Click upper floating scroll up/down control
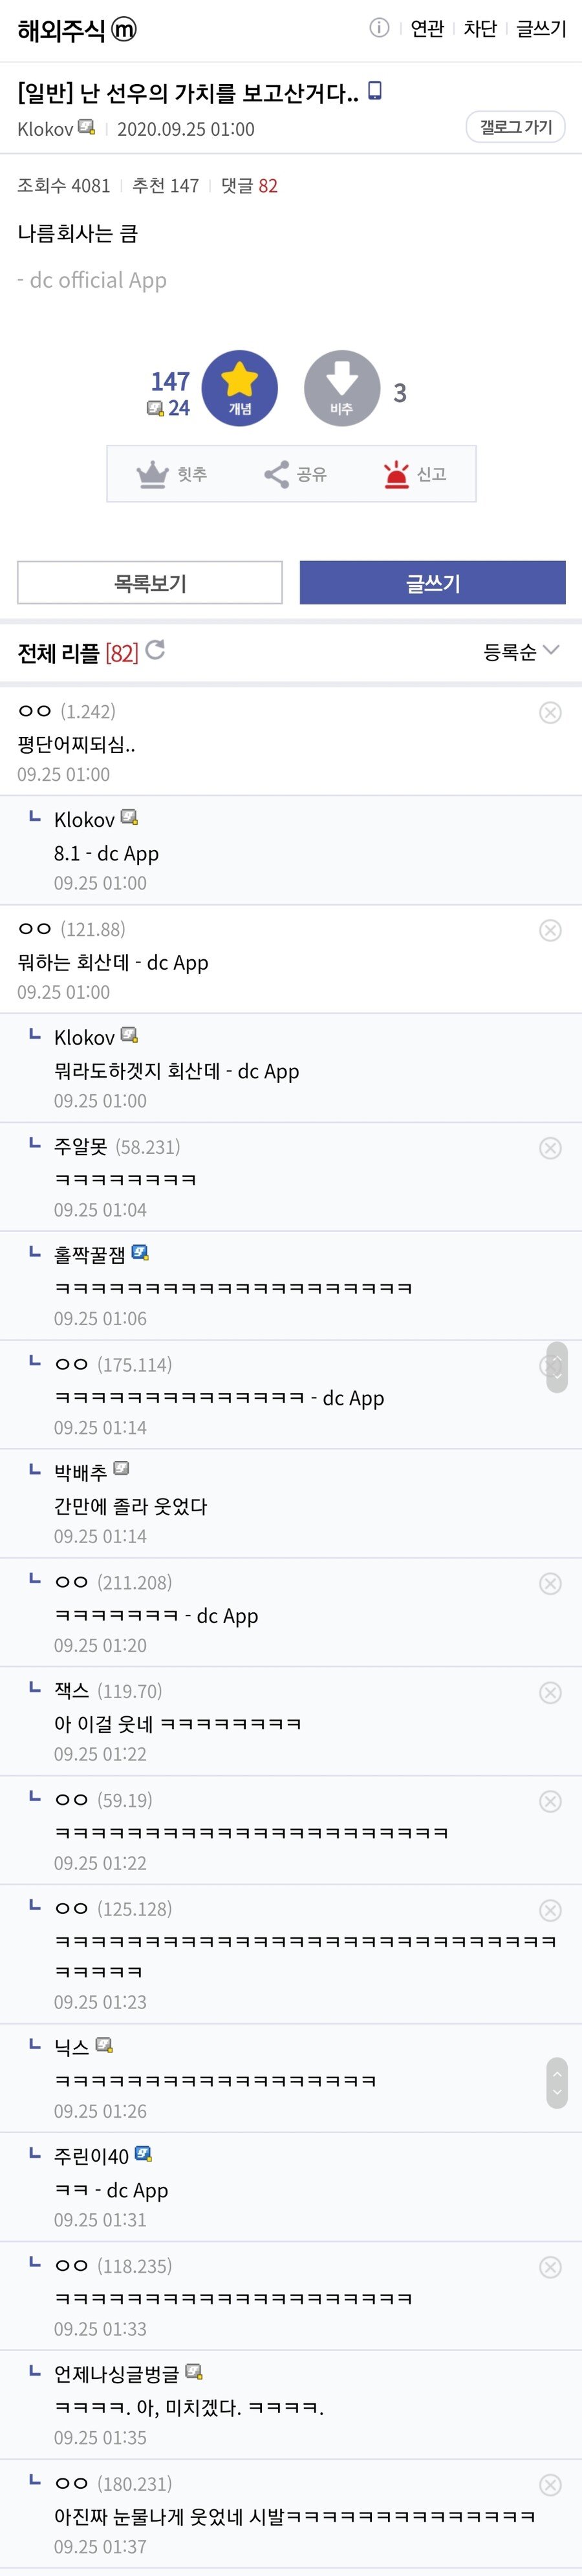 tap(557, 1367)
